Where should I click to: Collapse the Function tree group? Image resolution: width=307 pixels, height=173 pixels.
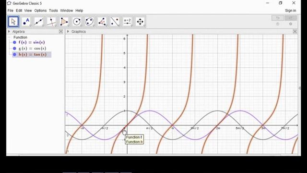(9, 37)
